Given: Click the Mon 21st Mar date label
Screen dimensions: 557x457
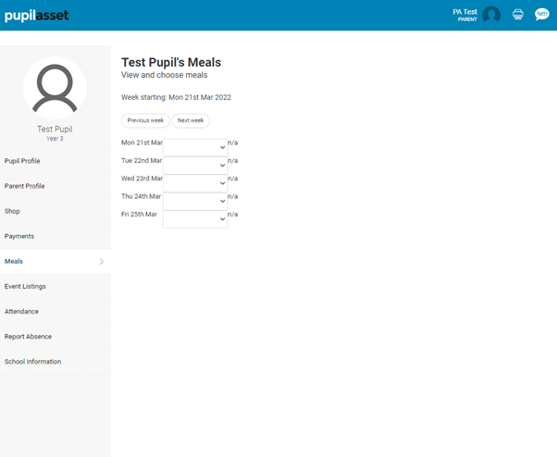Looking at the screenshot, I should pos(142,142).
